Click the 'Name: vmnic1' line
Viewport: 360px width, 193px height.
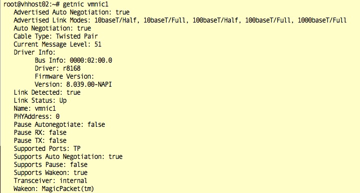tap(35, 108)
